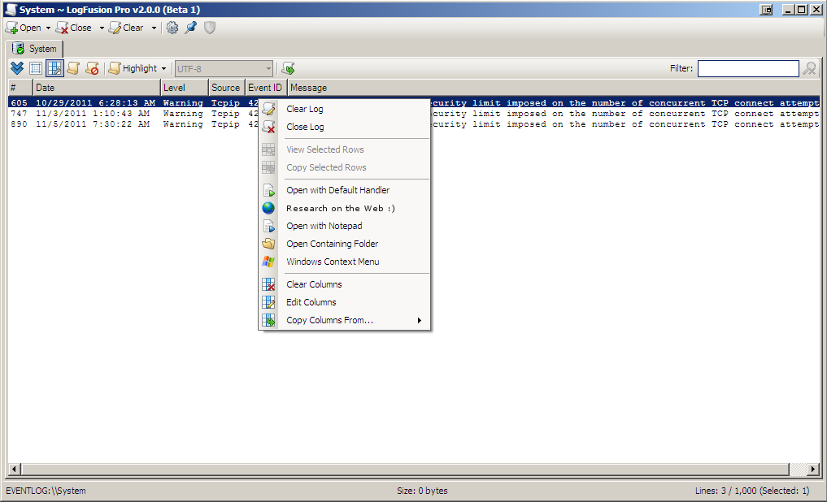The width and height of the screenshot is (827, 502).
Task: Select Open Containing Folder menu entry
Action: 332,244
